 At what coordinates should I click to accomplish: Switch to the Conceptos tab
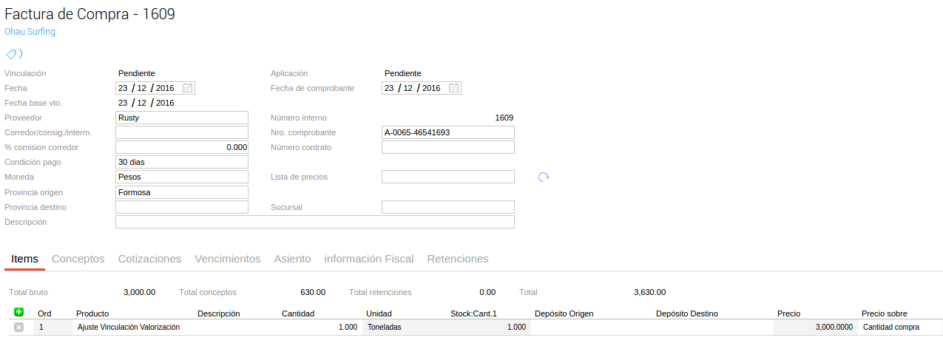click(x=78, y=259)
